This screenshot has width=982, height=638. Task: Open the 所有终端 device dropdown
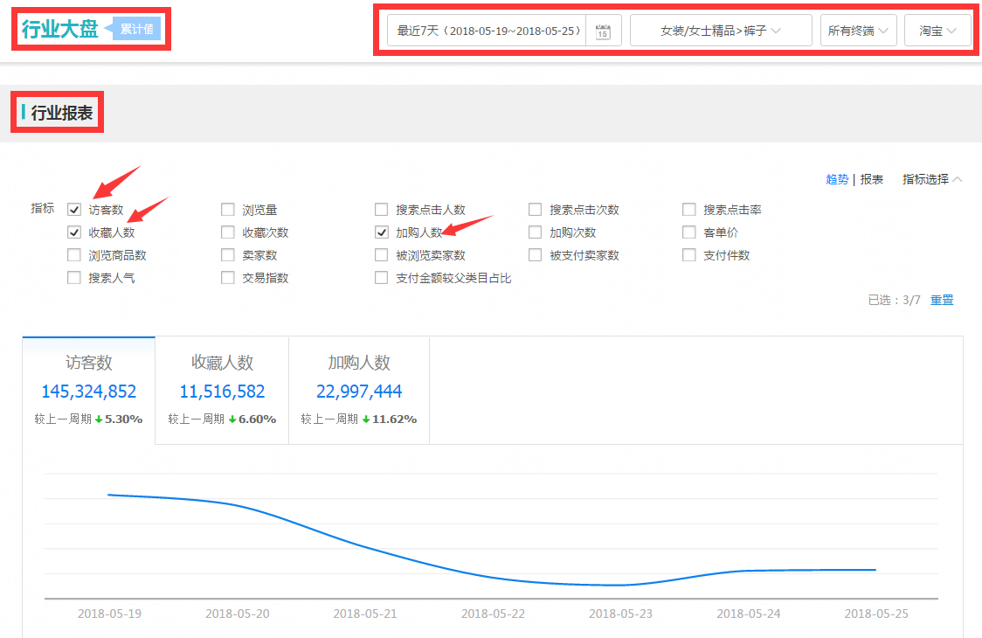[858, 31]
